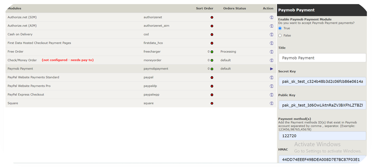This screenshot has height=167, width=372.
Task: Click the Title input field
Action: point(322,58)
